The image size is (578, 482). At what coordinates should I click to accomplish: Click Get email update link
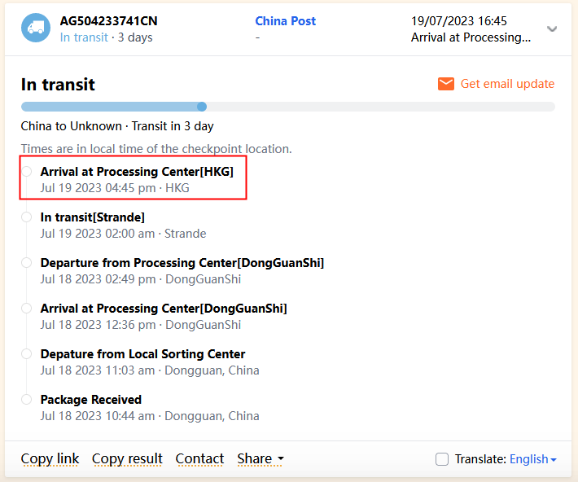(507, 84)
